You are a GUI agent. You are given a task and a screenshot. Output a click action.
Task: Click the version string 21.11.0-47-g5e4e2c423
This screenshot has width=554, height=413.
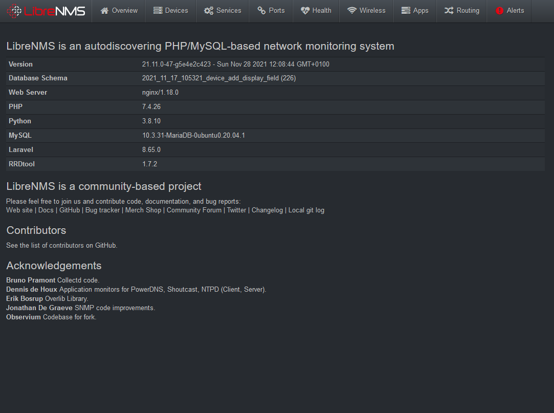(x=176, y=64)
